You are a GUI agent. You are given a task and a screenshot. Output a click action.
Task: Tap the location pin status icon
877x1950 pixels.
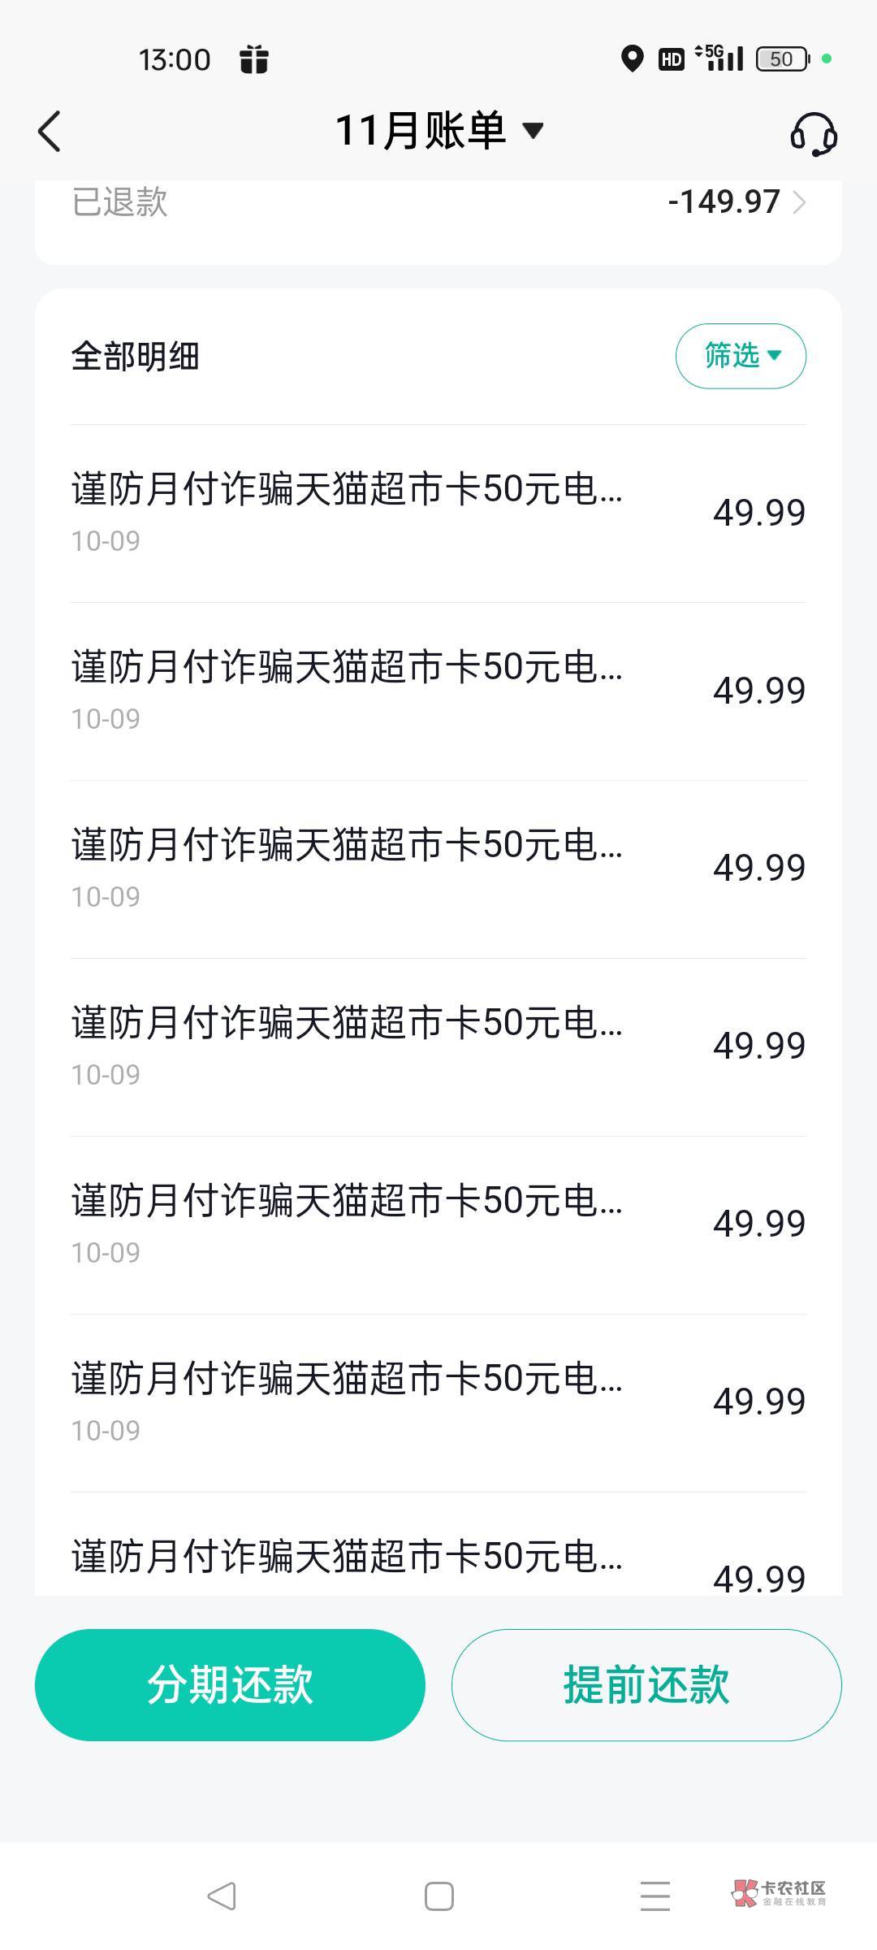tap(632, 59)
